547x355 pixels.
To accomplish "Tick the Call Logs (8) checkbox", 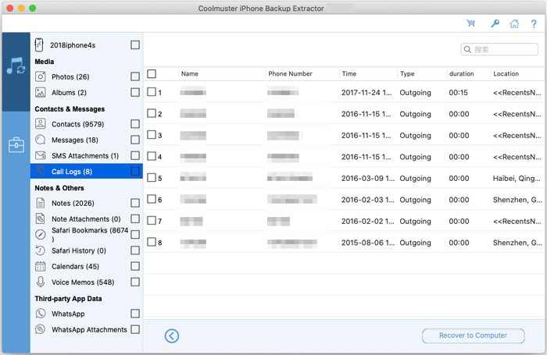I will point(135,172).
